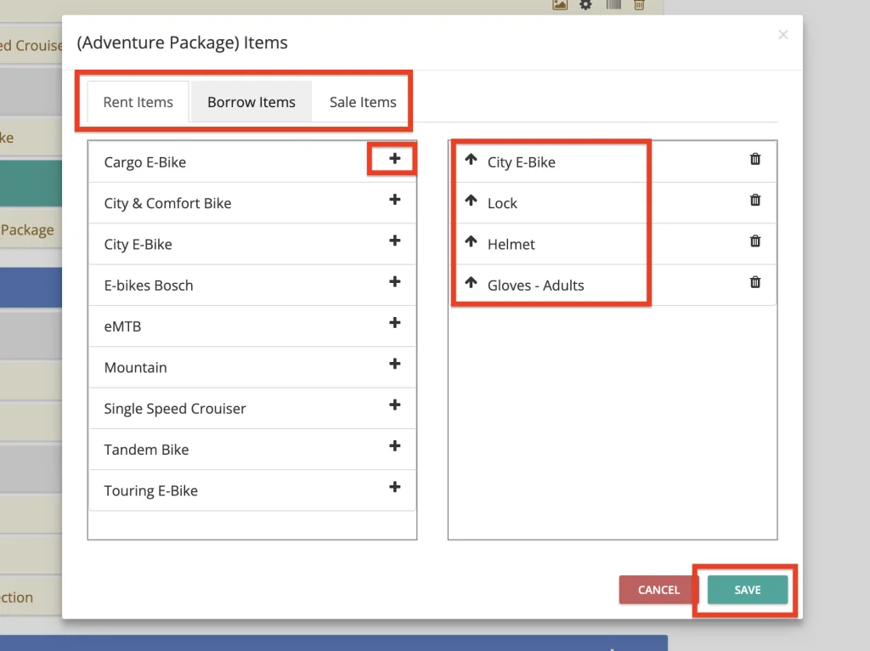Open the Borrow Items tab
870x651 pixels.
coord(251,102)
